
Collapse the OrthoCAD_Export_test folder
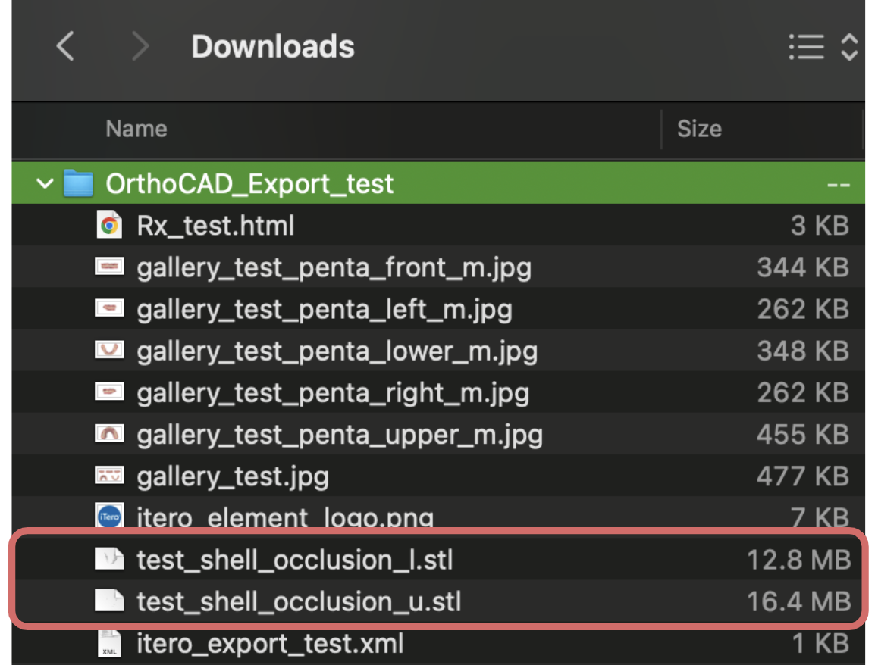[45, 183]
